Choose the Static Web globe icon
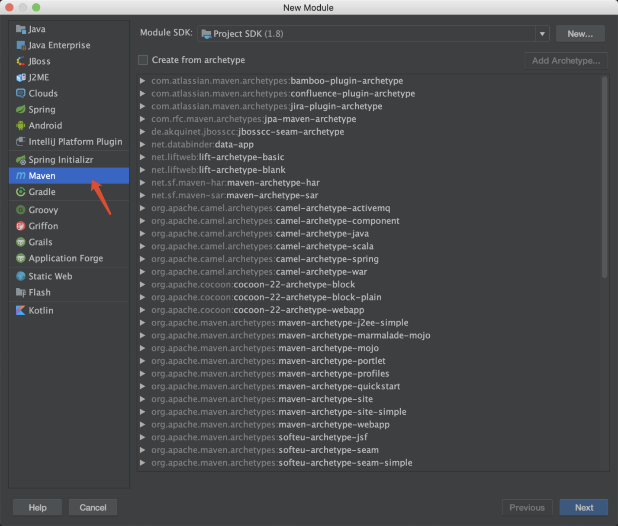This screenshot has width=618, height=526. [21, 276]
